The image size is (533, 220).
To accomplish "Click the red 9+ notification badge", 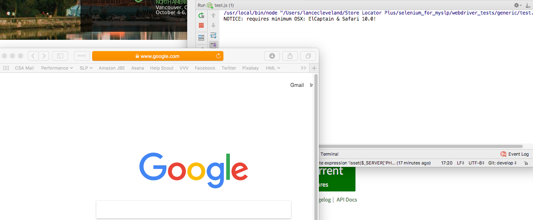I will (503, 154).
